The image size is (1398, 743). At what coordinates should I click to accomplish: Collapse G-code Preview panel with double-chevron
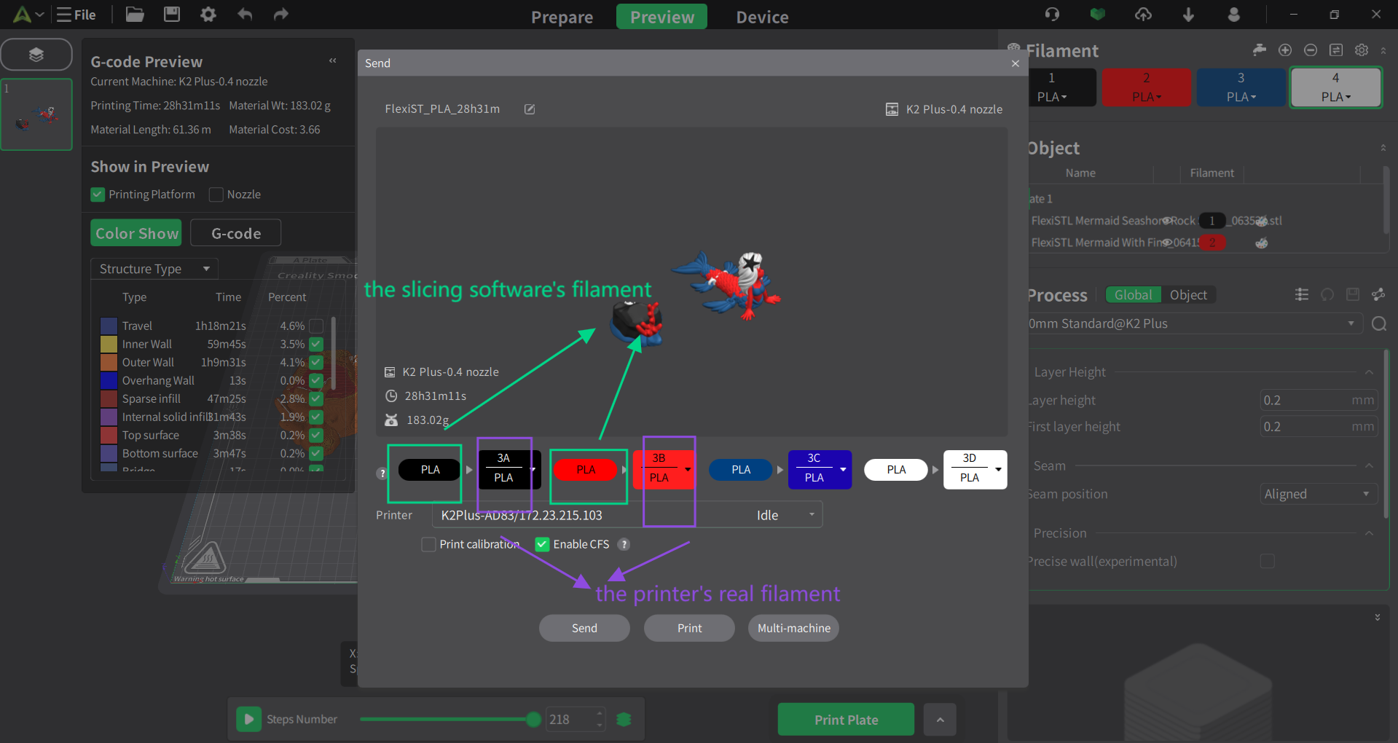(333, 60)
